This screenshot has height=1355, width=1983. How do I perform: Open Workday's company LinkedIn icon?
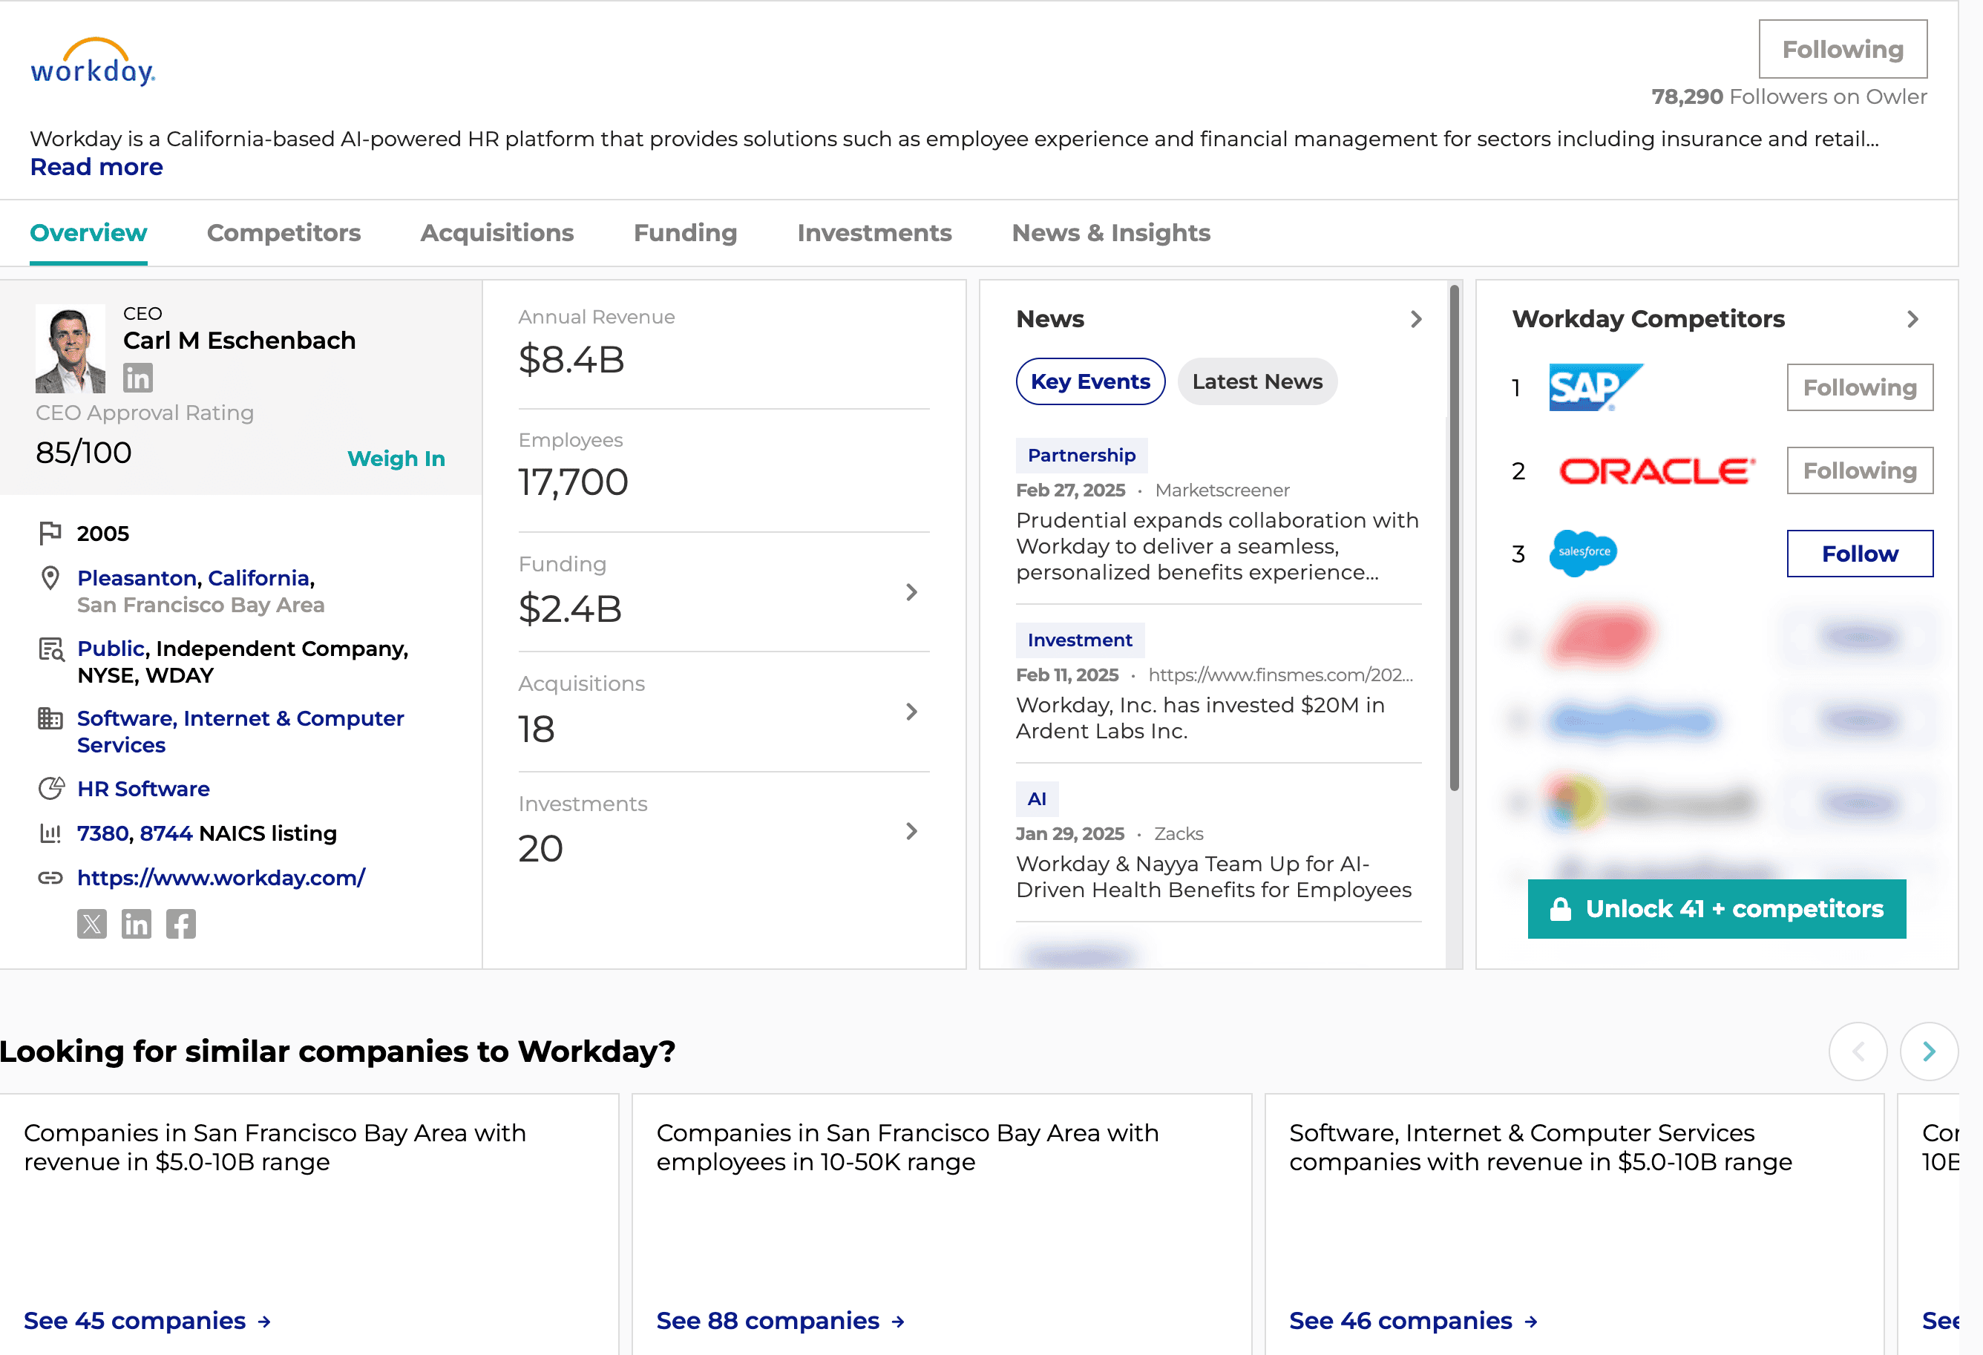(137, 924)
